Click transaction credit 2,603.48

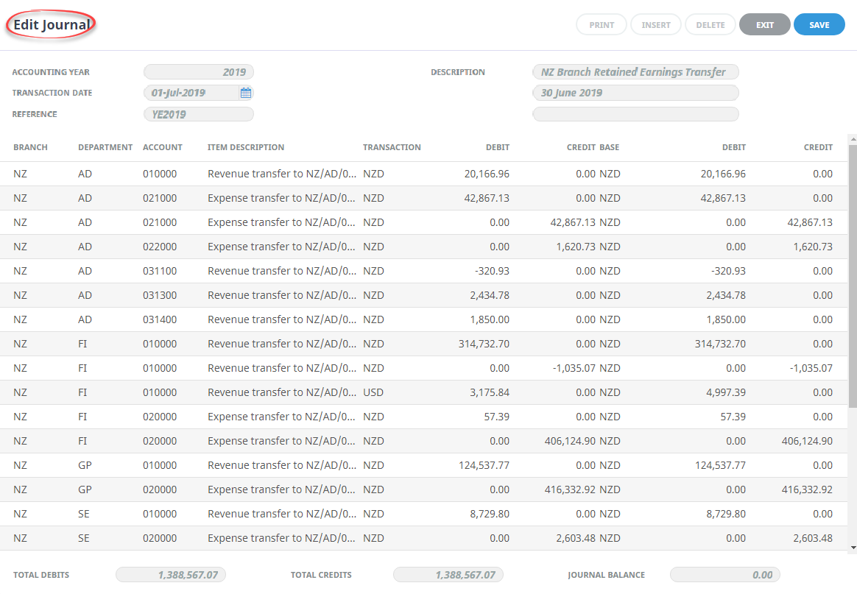click(576, 538)
